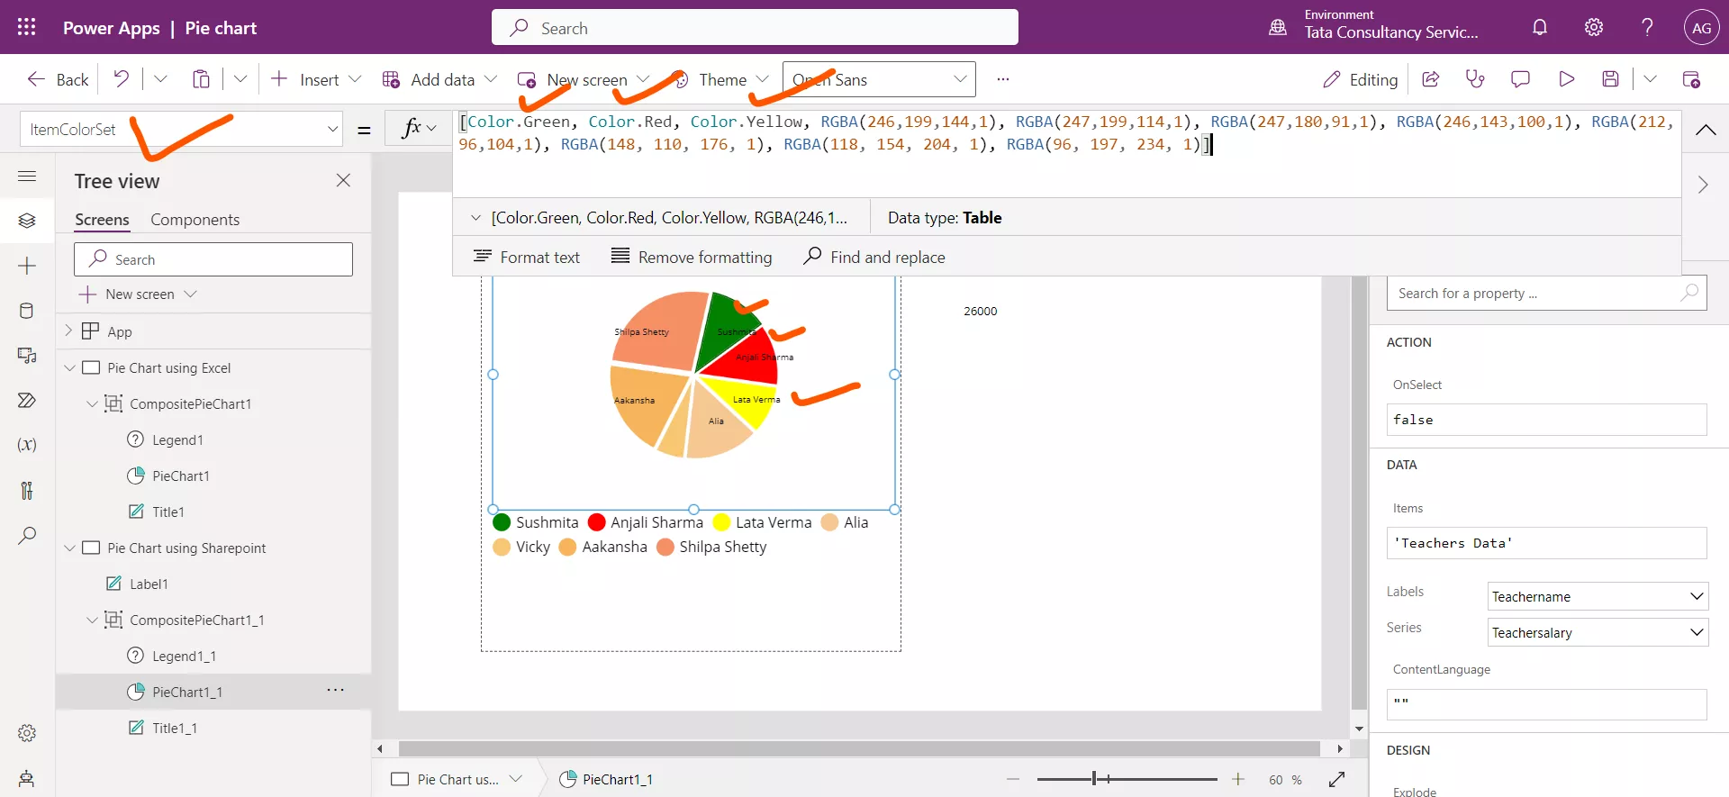The width and height of the screenshot is (1729, 797).
Task: Open virtual agent icon at sidebar bottom
Action: click(27, 778)
